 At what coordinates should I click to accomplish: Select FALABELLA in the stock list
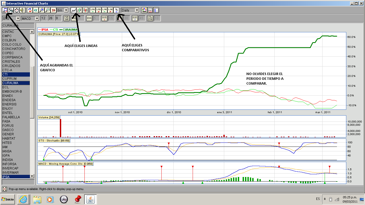11,117
